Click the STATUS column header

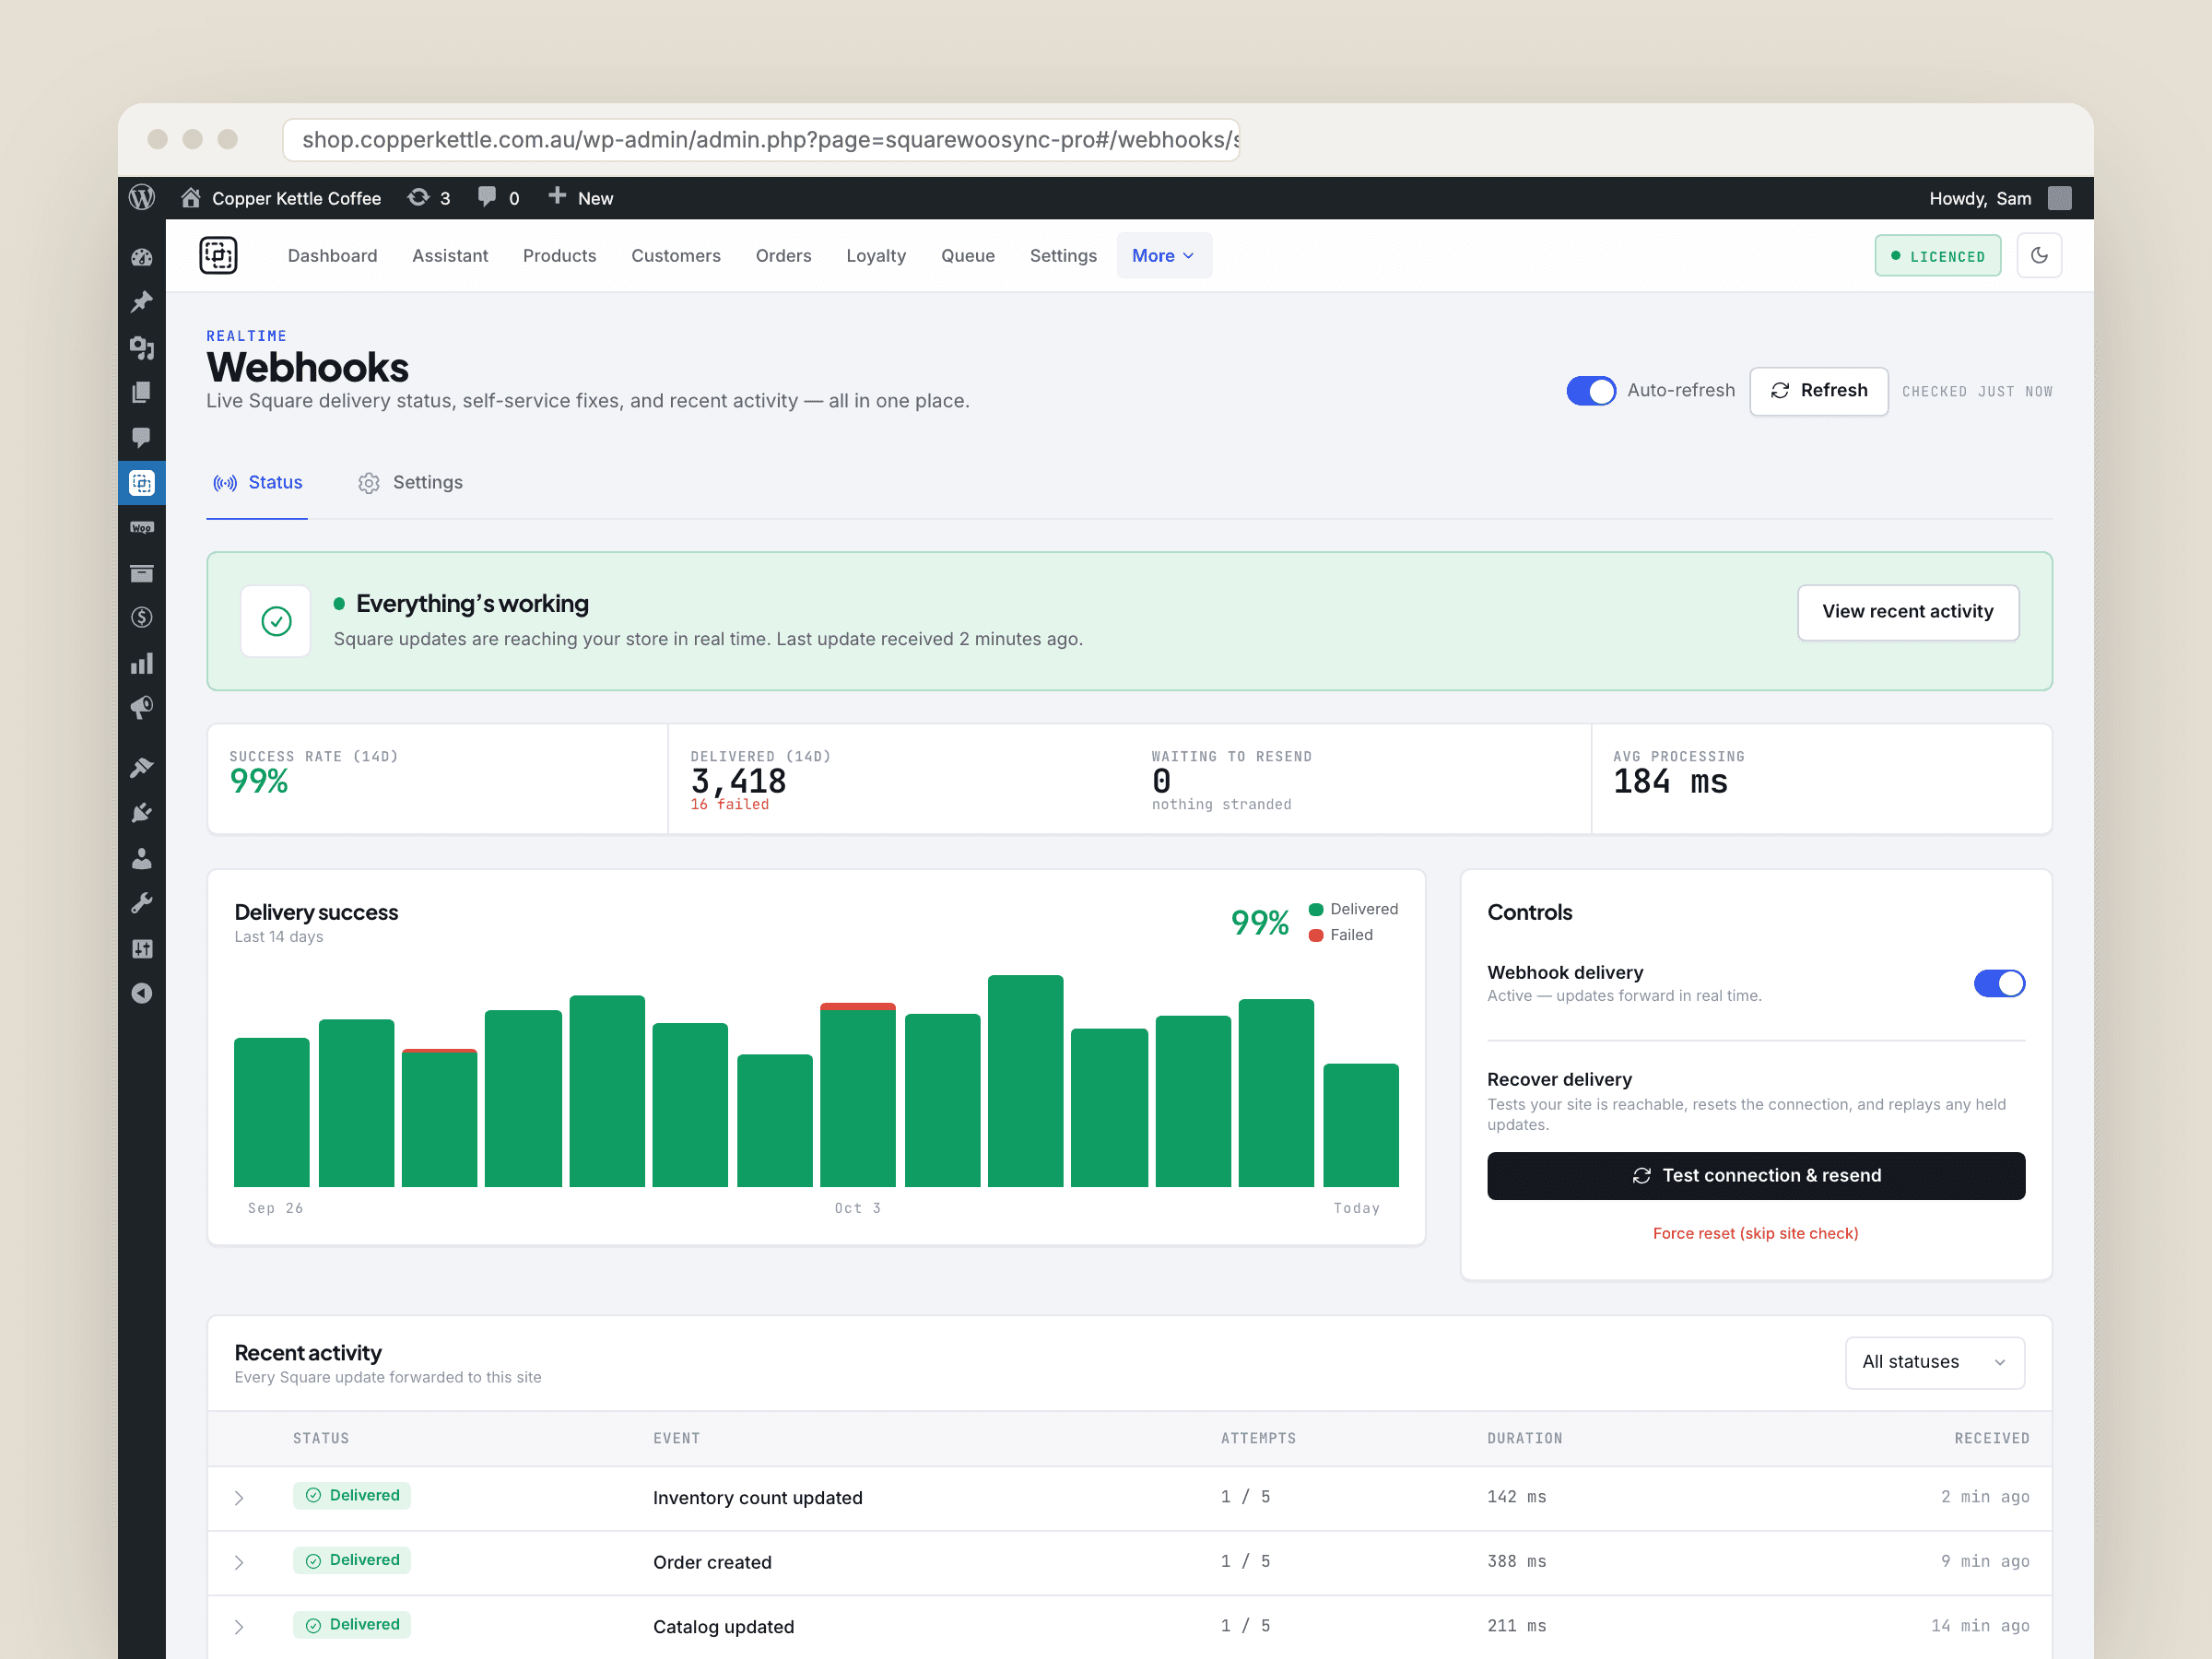(321, 1438)
